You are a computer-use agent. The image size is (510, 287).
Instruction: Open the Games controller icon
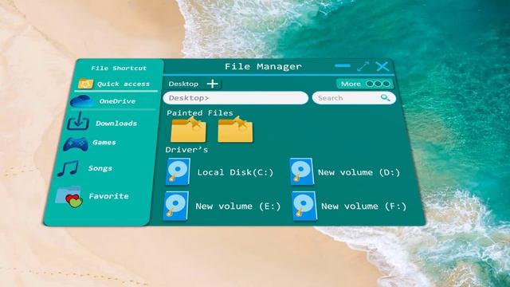(76, 144)
